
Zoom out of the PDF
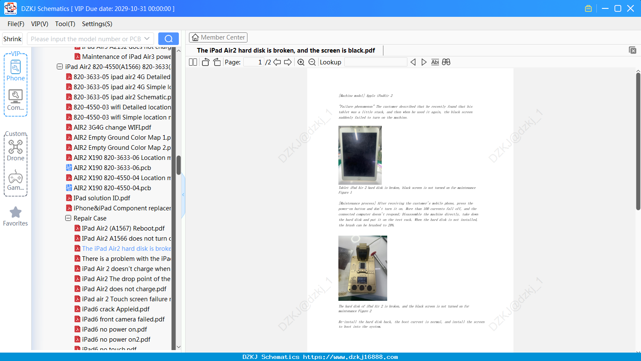[x=312, y=62]
